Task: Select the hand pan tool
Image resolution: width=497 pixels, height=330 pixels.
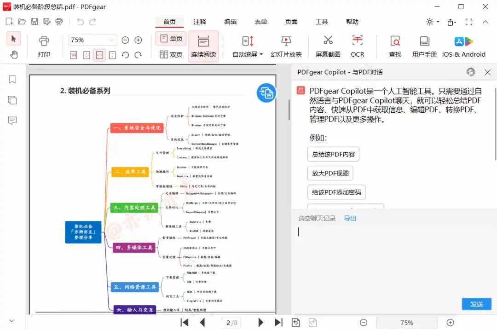Action: pos(14,54)
